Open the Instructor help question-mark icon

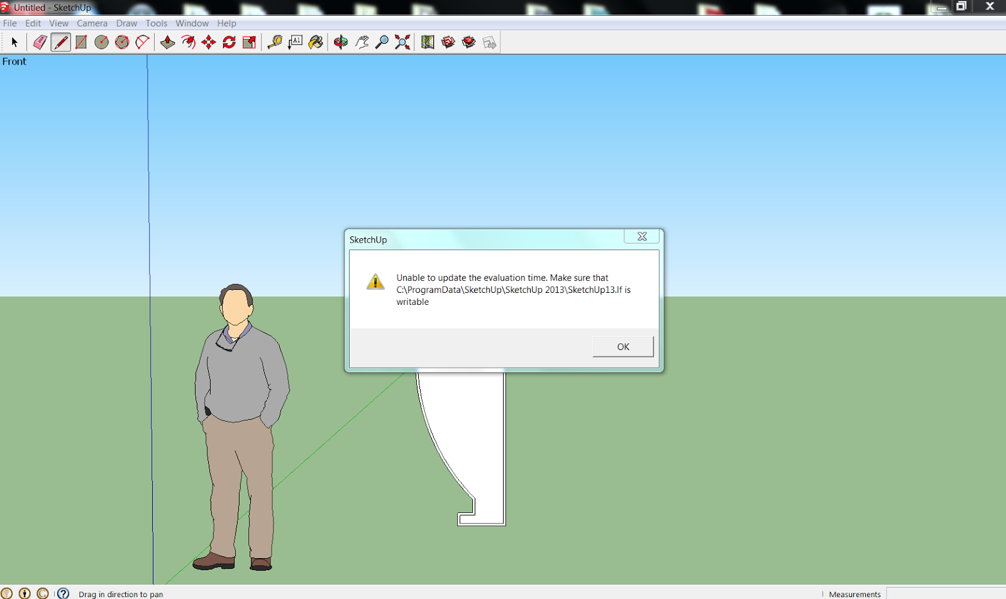[x=63, y=593]
